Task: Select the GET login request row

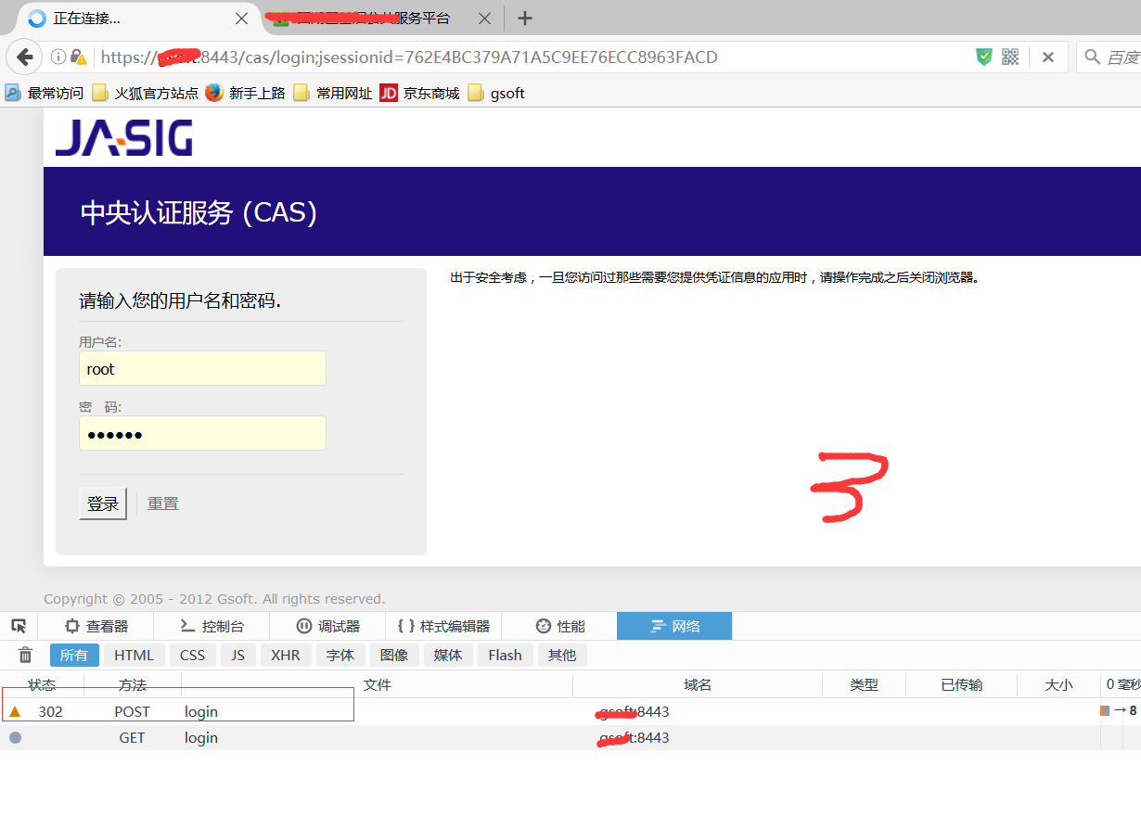Action: 570,737
